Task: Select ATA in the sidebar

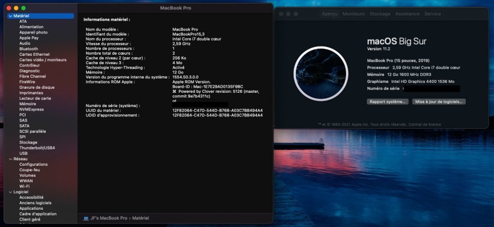Action: click(23, 21)
